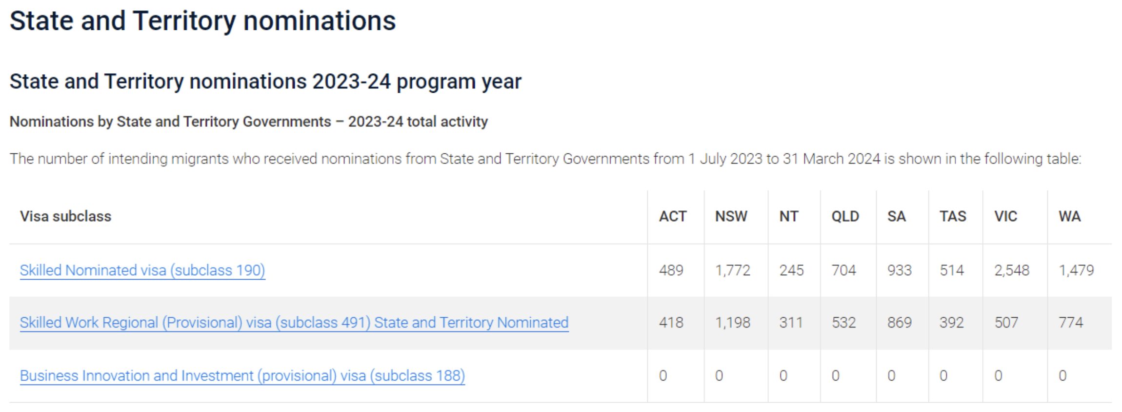Click the WA column header
The height and width of the screenshot is (412, 1122).
(x=1069, y=216)
